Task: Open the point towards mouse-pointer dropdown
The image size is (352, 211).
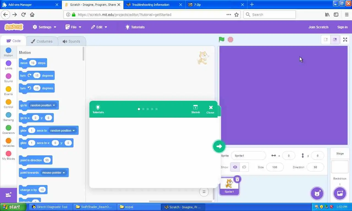Action: pos(54,173)
